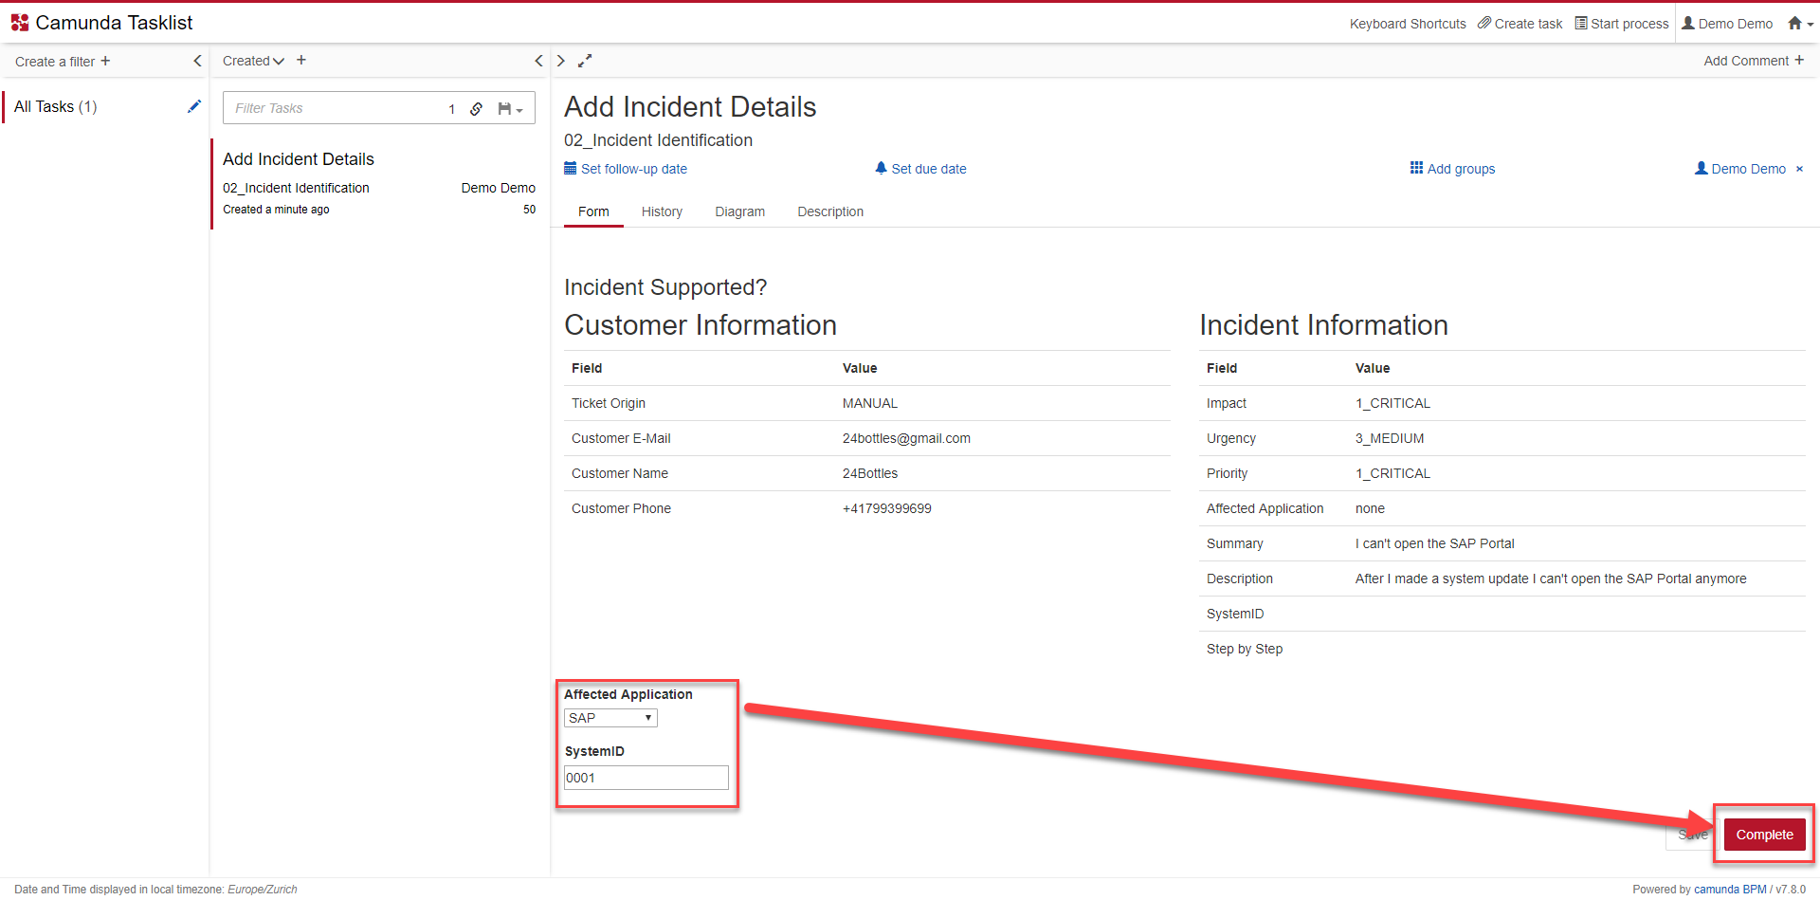Image resolution: width=1820 pixels, height=900 pixels.
Task: Click Step by Step row label
Action: click(x=1244, y=649)
